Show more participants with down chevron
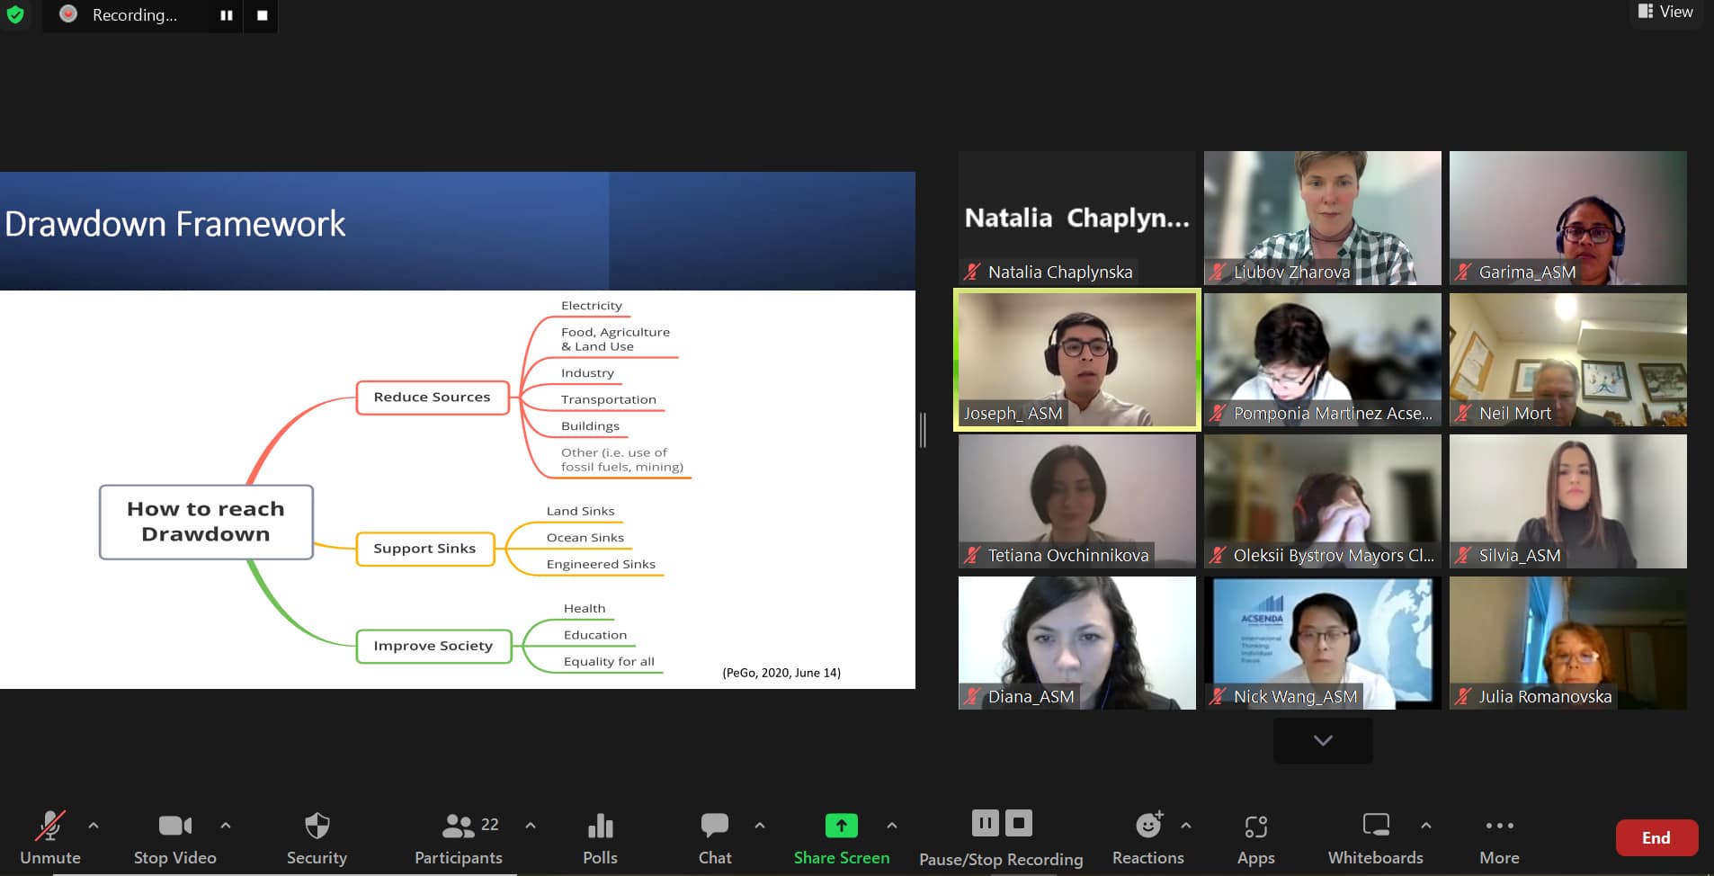The width and height of the screenshot is (1714, 876). click(1322, 740)
